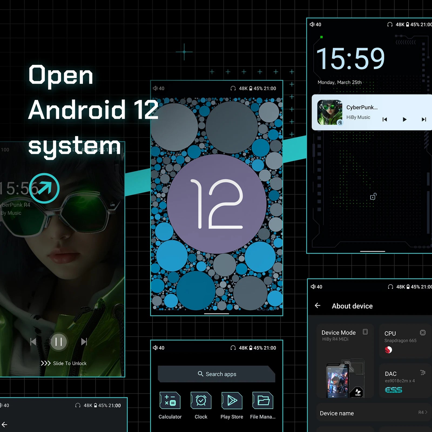Image resolution: width=432 pixels, height=432 pixels.
Task: Click the ESS logo under DAC
Action: point(393,390)
